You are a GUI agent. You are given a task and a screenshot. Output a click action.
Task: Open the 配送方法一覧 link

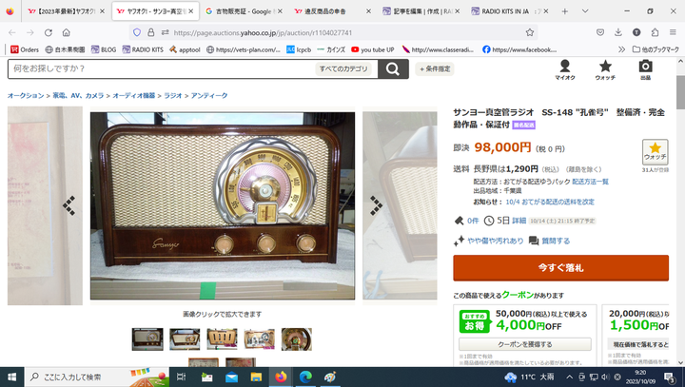(590, 182)
